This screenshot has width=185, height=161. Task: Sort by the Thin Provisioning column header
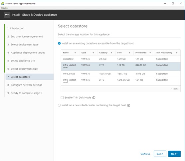pos(164,53)
